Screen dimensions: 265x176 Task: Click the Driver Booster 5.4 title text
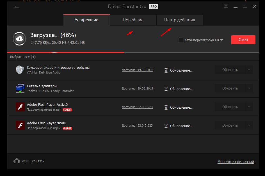tap(127, 6)
